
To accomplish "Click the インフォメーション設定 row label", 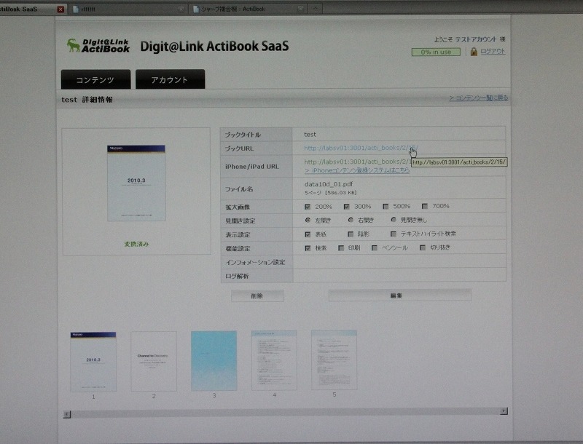I will click(x=256, y=263).
